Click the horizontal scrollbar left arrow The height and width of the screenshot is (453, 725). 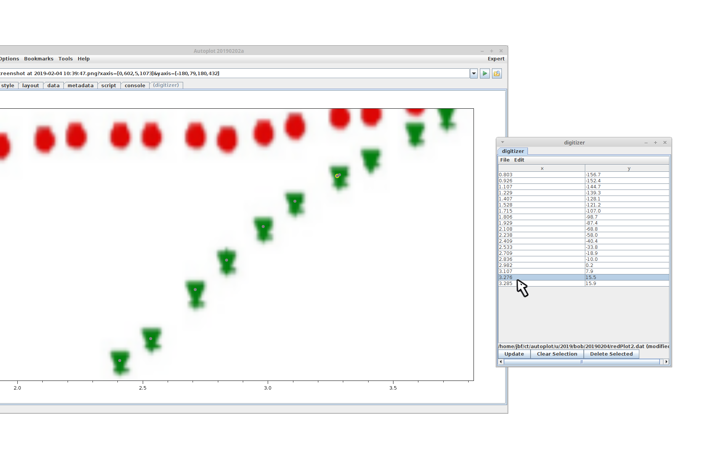[x=501, y=362]
